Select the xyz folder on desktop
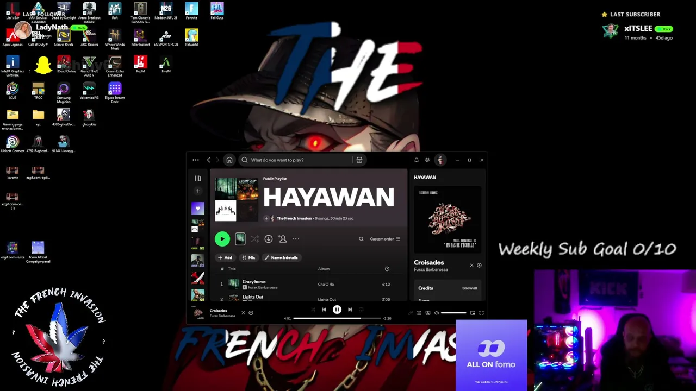The width and height of the screenshot is (696, 391). click(38, 117)
